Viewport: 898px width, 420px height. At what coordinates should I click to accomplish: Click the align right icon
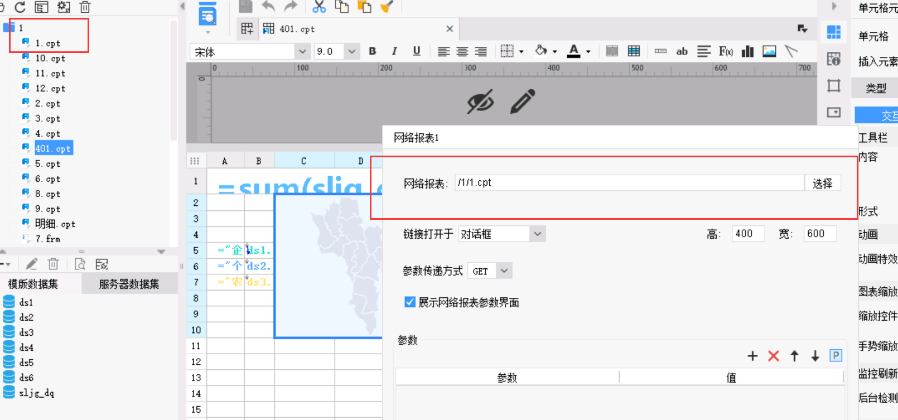(481, 52)
